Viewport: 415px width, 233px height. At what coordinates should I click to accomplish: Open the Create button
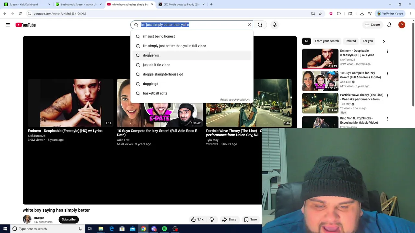click(372, 25)
